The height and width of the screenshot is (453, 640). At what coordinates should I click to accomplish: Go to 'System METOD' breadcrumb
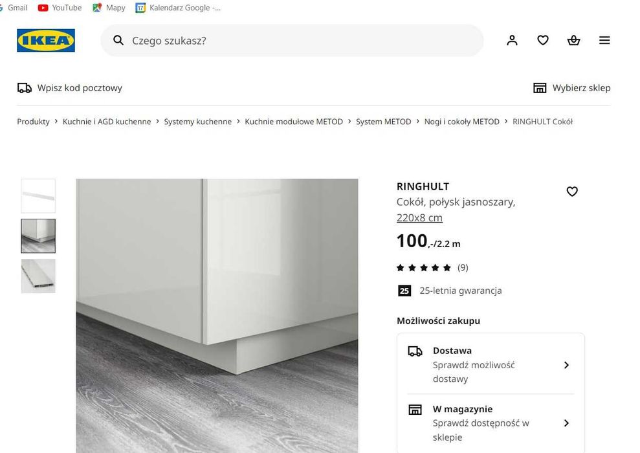383,122
